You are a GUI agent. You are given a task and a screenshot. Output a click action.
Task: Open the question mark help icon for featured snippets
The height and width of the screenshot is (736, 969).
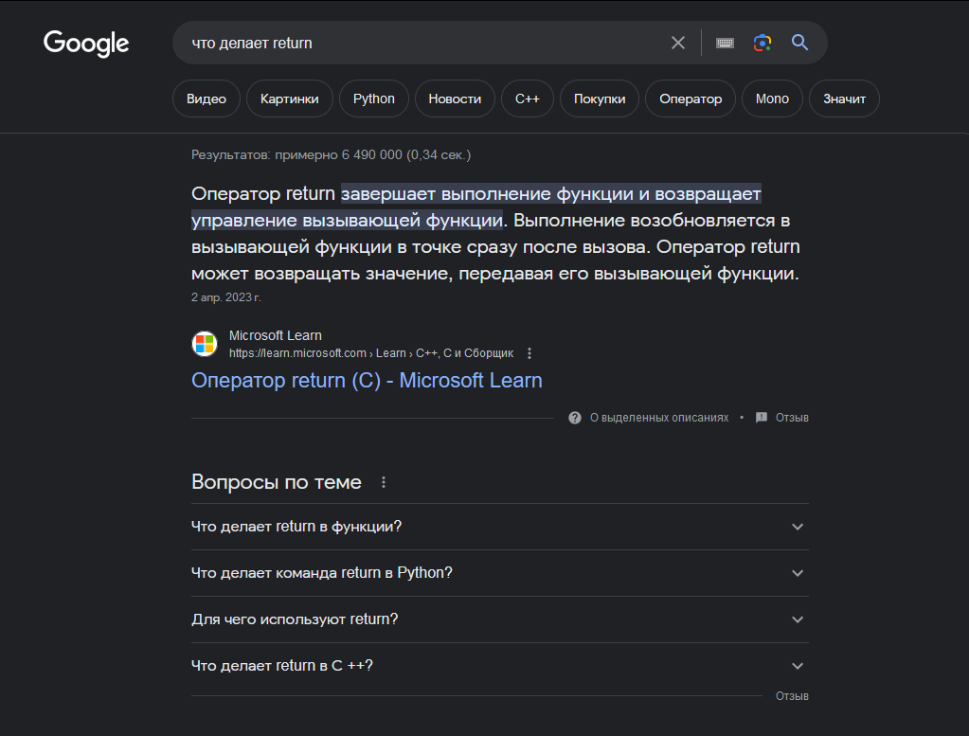click(575, 418)
